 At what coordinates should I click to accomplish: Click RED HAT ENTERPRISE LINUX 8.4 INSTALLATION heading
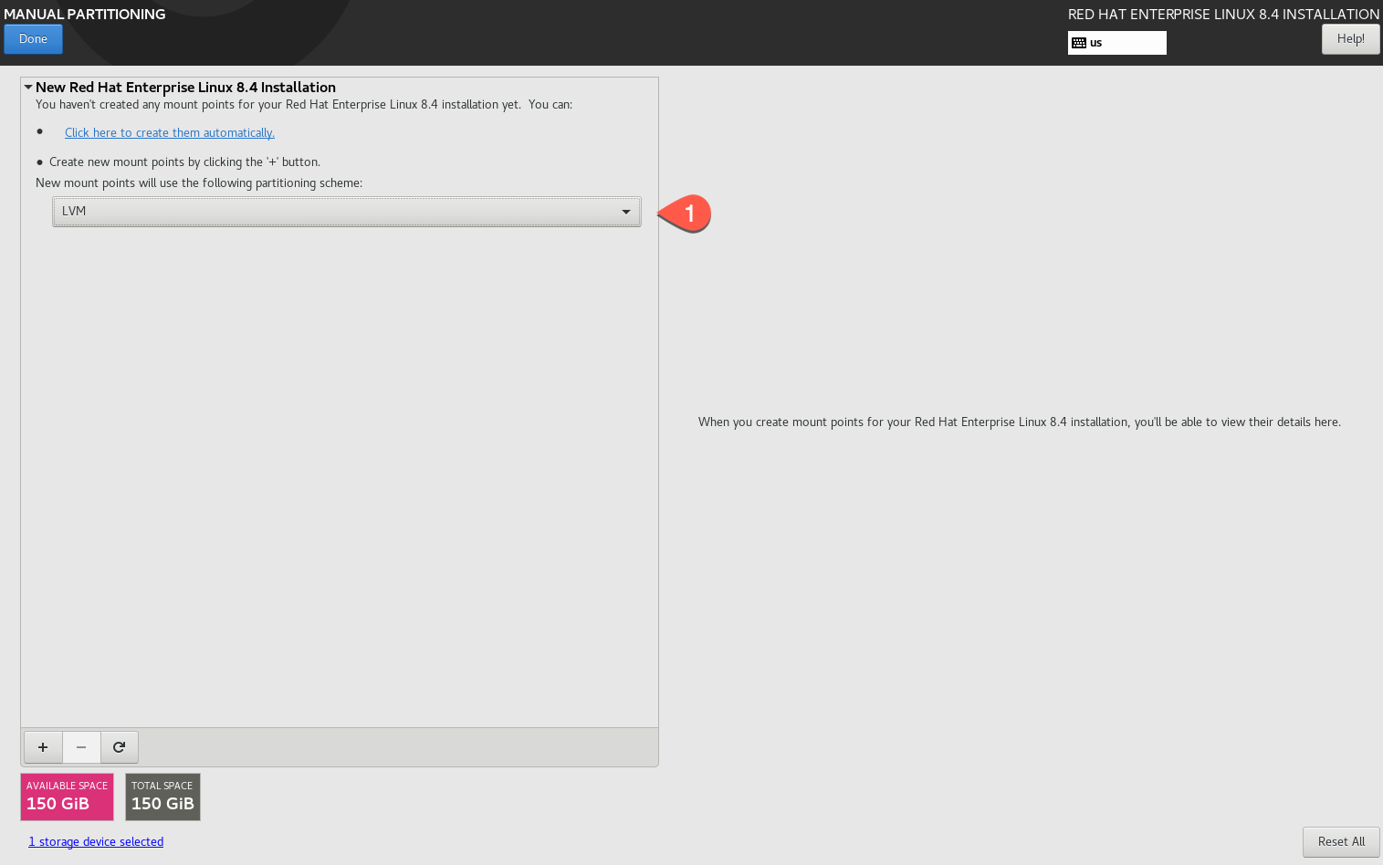pyautogui.click(x=1223, y=15)
